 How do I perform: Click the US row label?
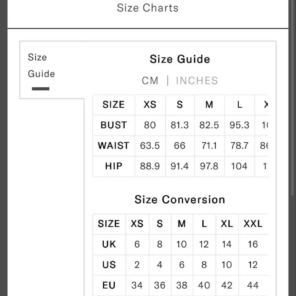[x=109, y=265]
